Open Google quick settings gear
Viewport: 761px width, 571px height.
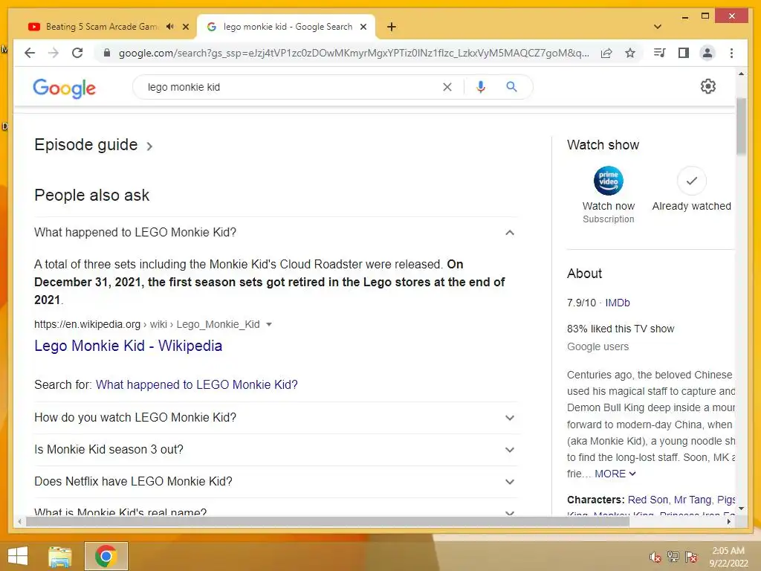point(708,86)
